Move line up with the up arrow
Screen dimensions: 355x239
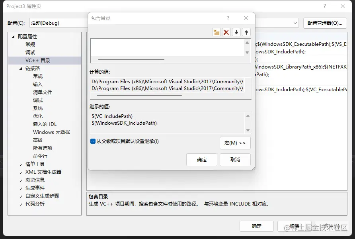pyautogui.click(x=246, y=32)
